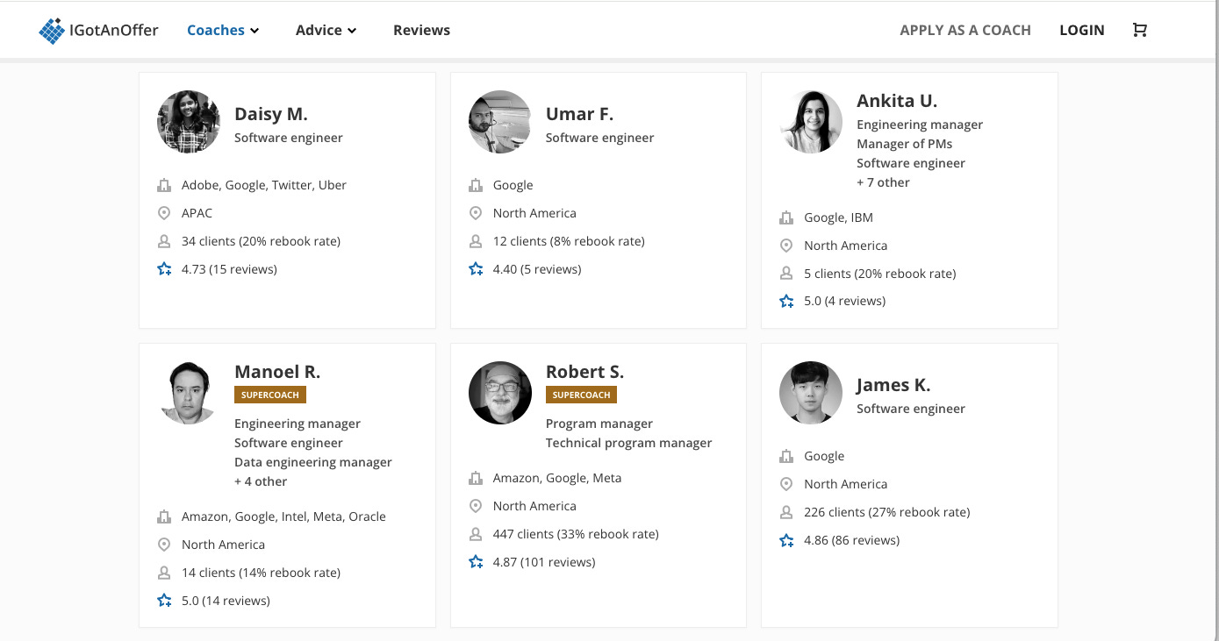Click '12 clients (8% rebook rate)' text
The image size is (1219, 641).
tap(569, 241)
